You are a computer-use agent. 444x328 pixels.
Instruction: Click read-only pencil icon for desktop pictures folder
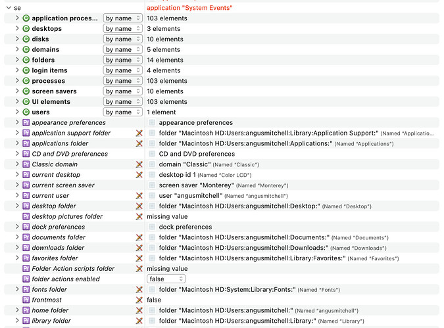[x=139, y=216]
